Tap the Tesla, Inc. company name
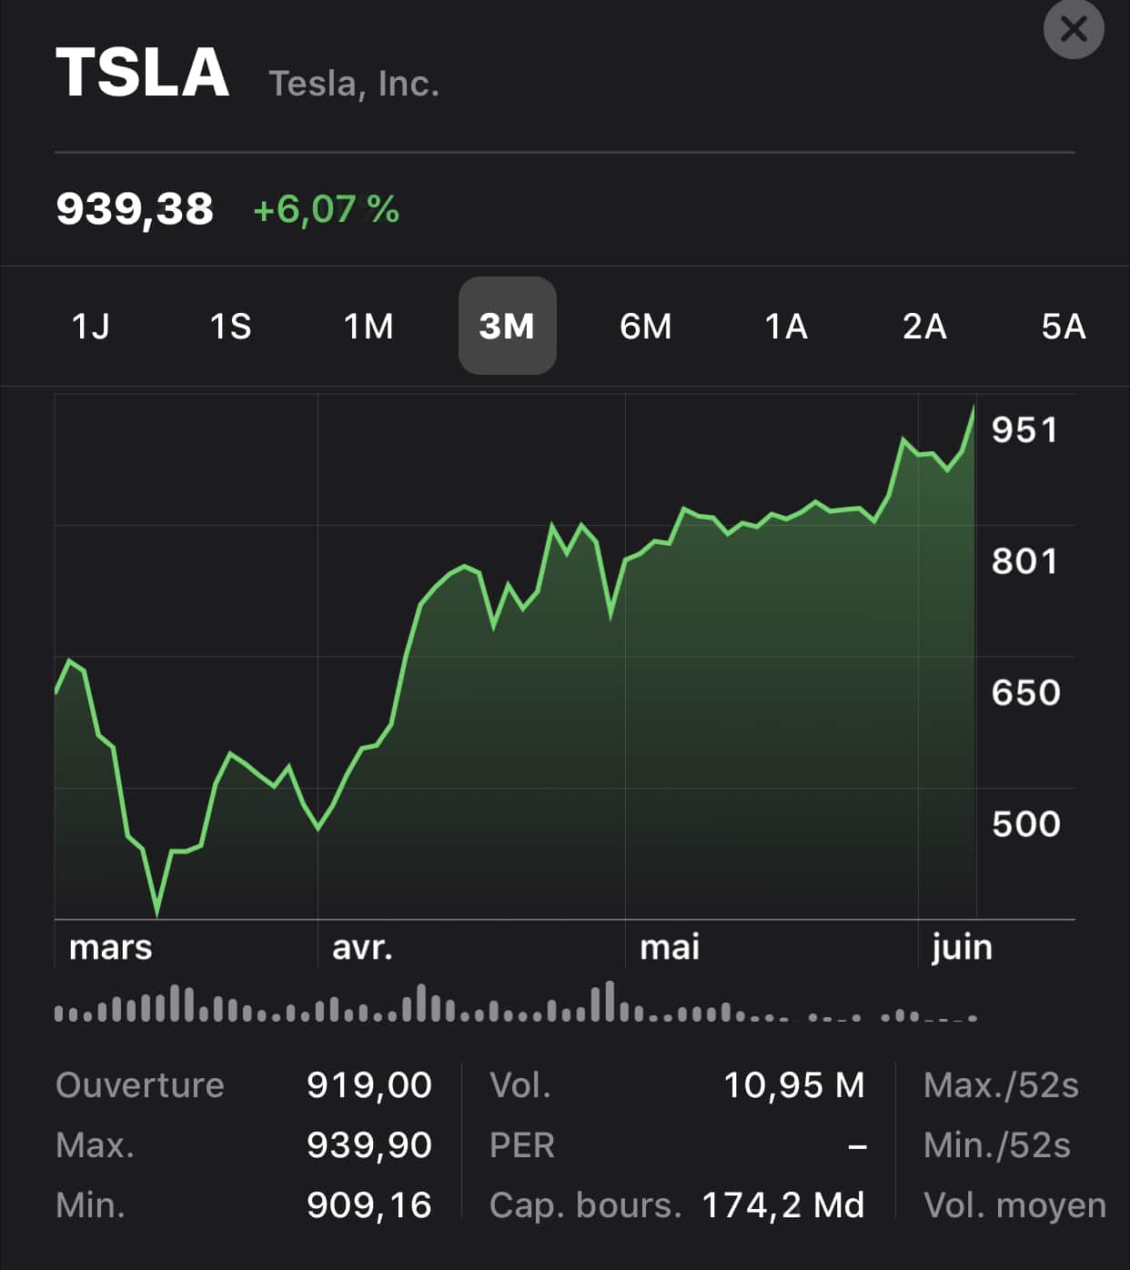 354,84
